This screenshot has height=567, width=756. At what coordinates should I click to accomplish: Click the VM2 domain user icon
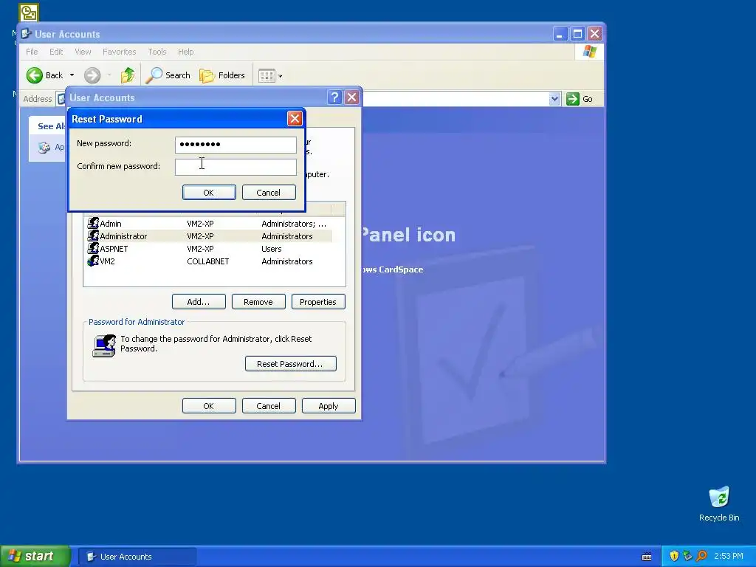[93, 261]
